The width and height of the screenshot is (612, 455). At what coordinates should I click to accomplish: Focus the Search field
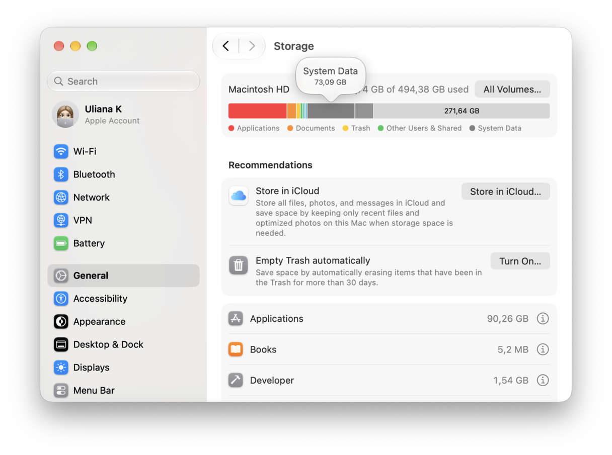(x=123, y=81)
